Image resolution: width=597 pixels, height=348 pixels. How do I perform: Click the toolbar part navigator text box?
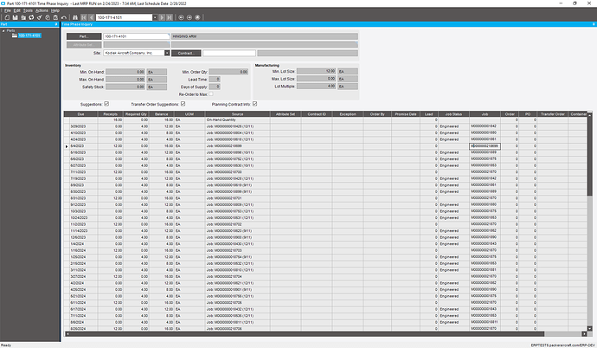124,17
